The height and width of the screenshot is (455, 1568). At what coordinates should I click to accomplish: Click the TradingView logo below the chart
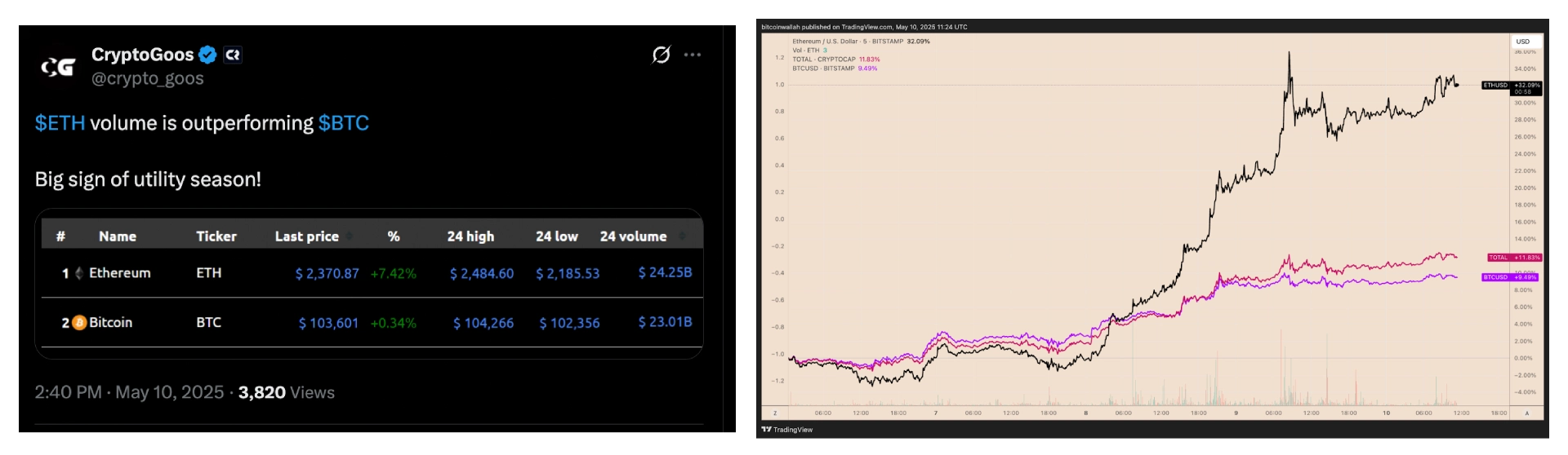click(787, 430)
